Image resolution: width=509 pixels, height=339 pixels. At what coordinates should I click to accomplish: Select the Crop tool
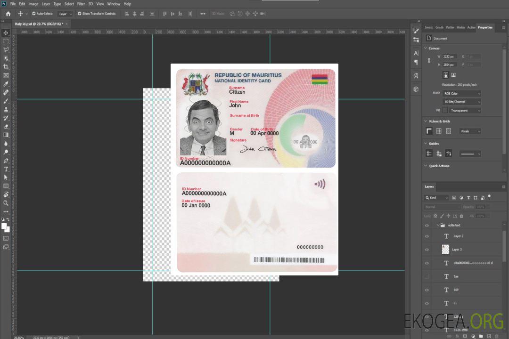tap(6, 67)
